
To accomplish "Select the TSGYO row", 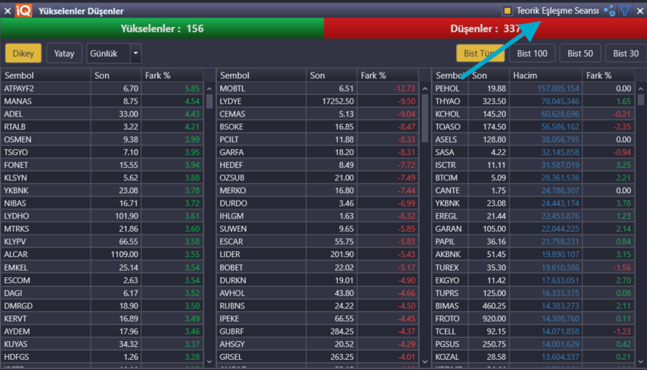I will tap(102, 152).
